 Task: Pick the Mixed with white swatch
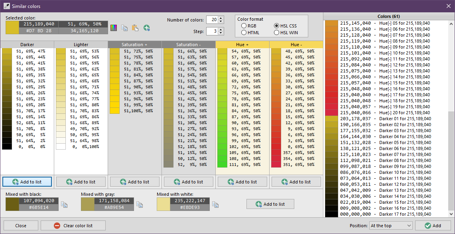tap(163, 205)
